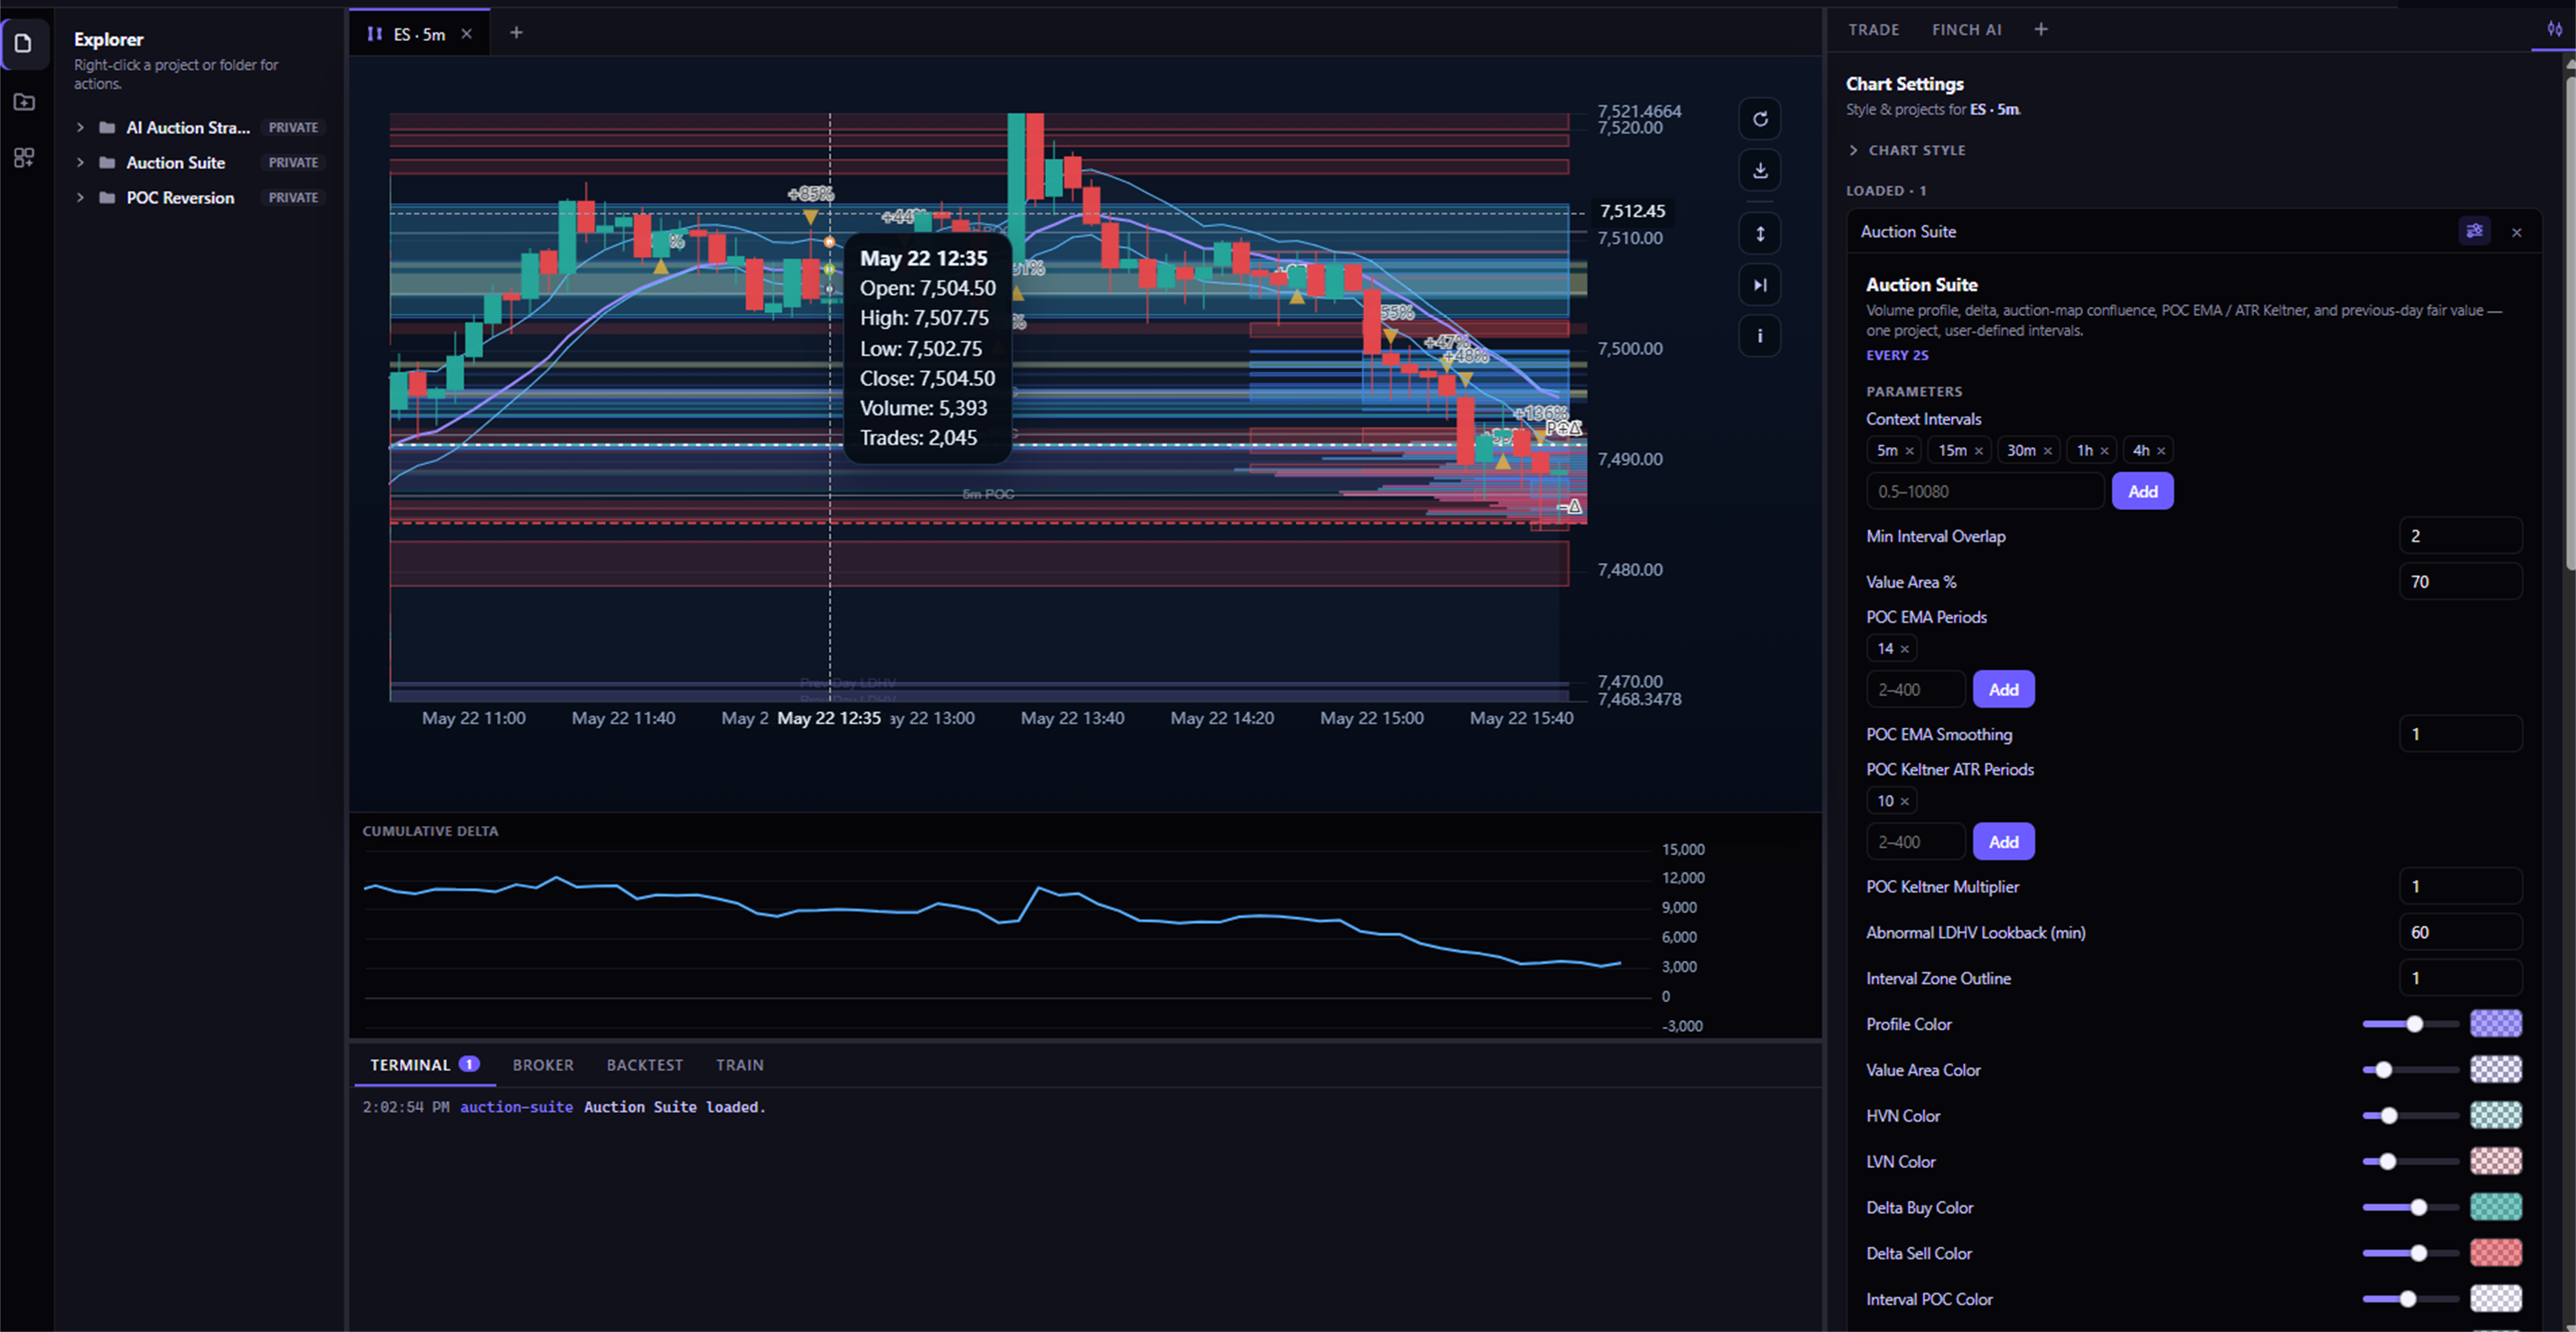Jump to latest bar icon
The height and width of the screenshot is (1332, 2576).
(1760, 284)
